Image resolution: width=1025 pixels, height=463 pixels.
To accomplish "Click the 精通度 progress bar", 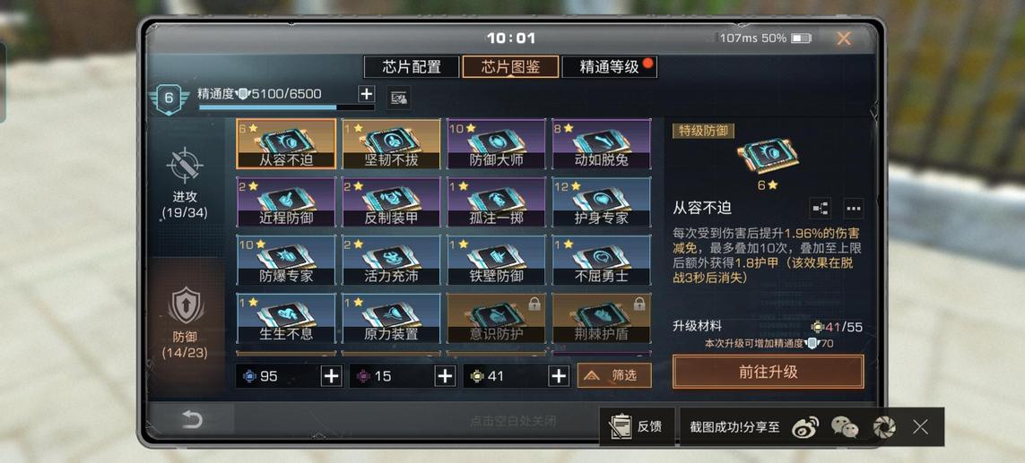I will [x=286, y=107].
